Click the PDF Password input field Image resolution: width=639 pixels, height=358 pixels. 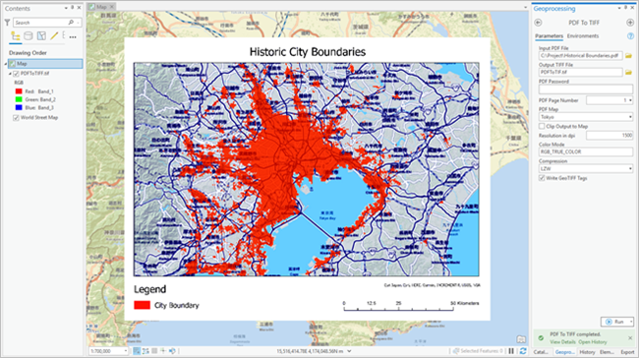(x=586, y=89)
